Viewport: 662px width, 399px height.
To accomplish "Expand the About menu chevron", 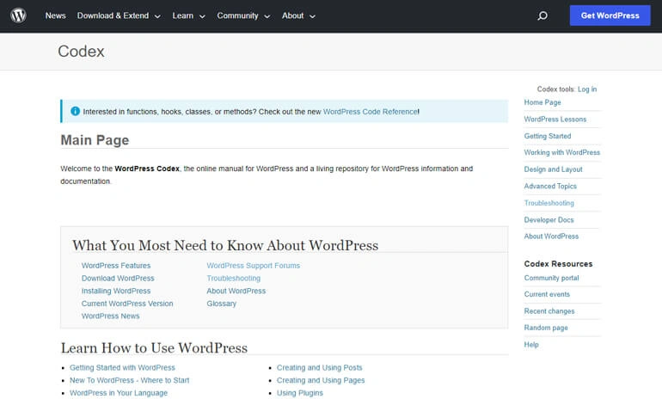I will 312,16.
